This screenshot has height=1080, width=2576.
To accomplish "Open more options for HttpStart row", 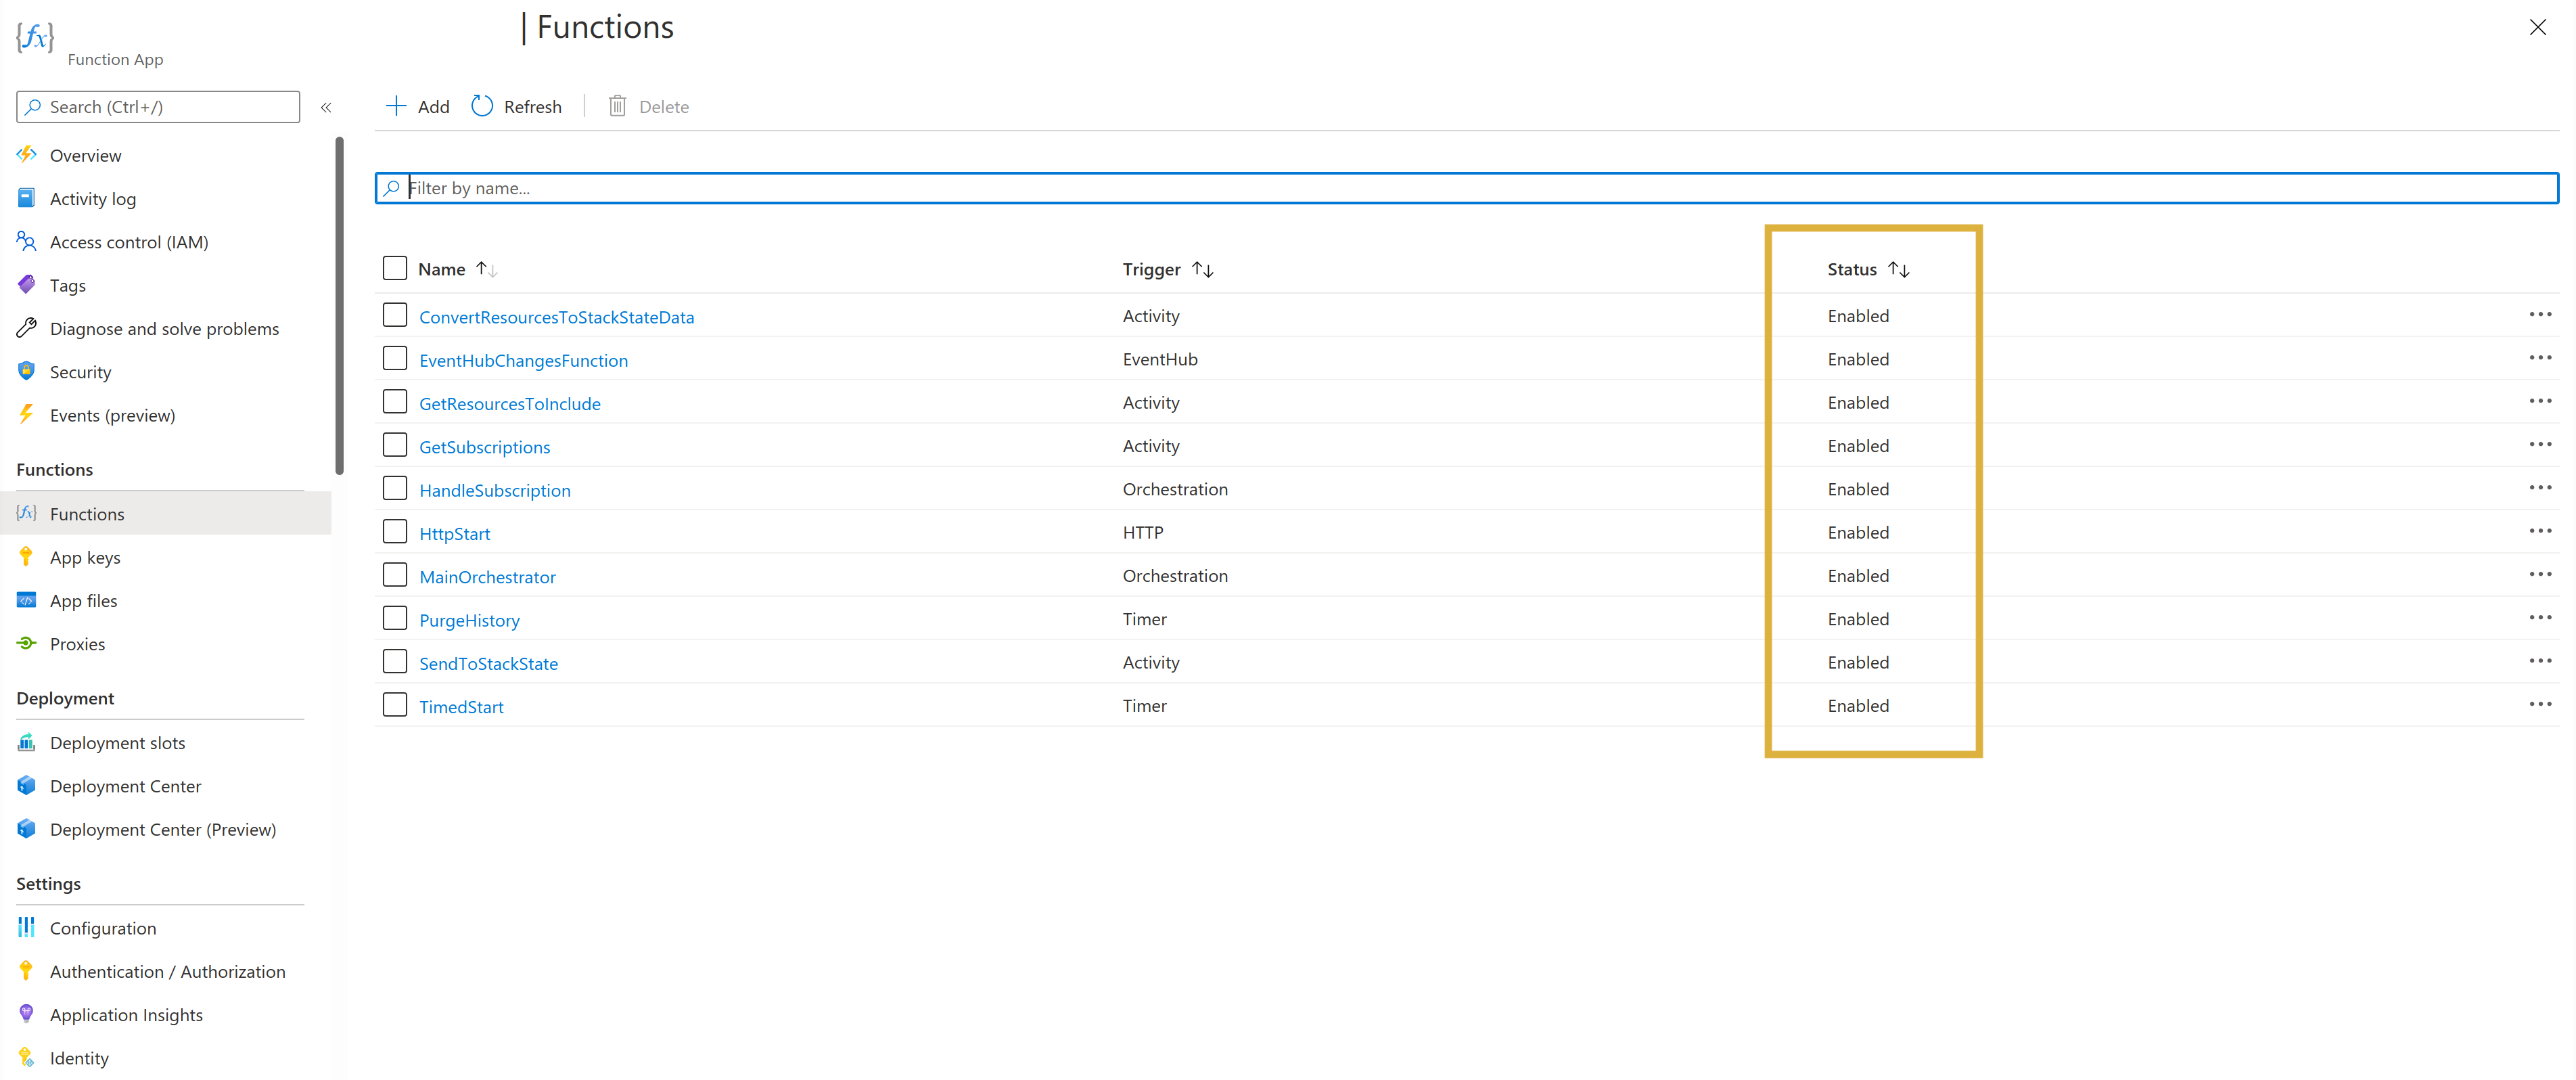I will coord(2540,531).
